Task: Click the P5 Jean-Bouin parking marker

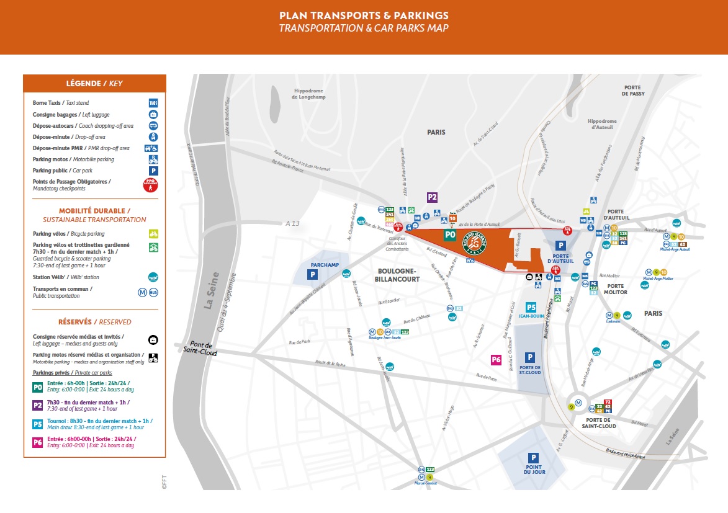Action: tap(531, 306)
